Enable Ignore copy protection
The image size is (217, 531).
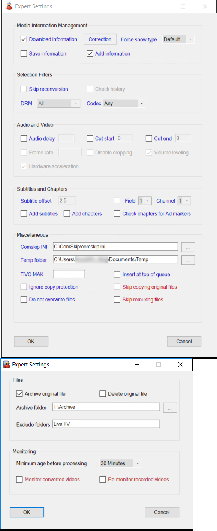[x=24, y=287]
